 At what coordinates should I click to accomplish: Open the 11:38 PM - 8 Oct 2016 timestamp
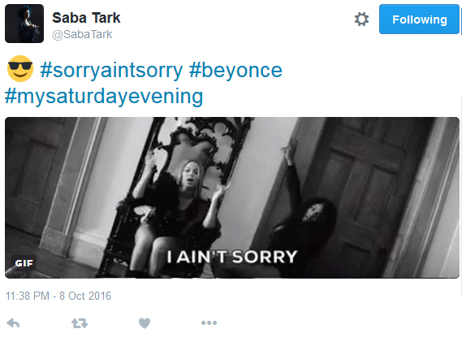pyautogui.click(x=58, y=296)
